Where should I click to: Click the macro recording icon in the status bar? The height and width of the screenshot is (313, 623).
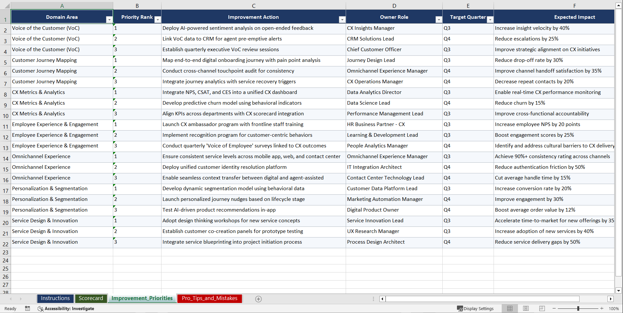[28, 308]
